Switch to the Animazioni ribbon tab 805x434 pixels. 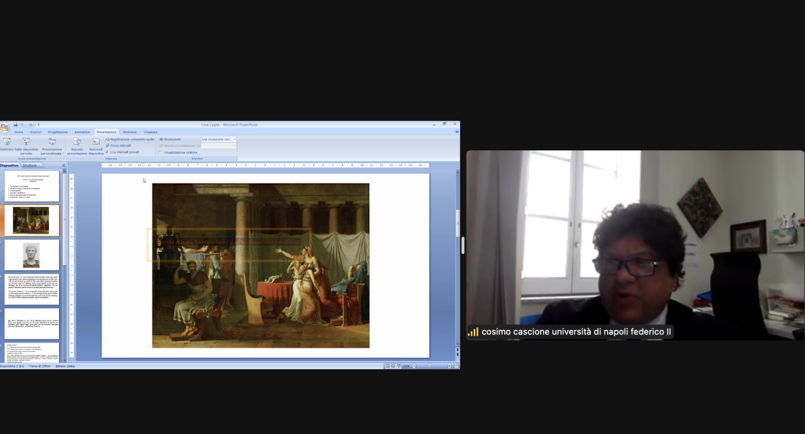tap(82, 132)
